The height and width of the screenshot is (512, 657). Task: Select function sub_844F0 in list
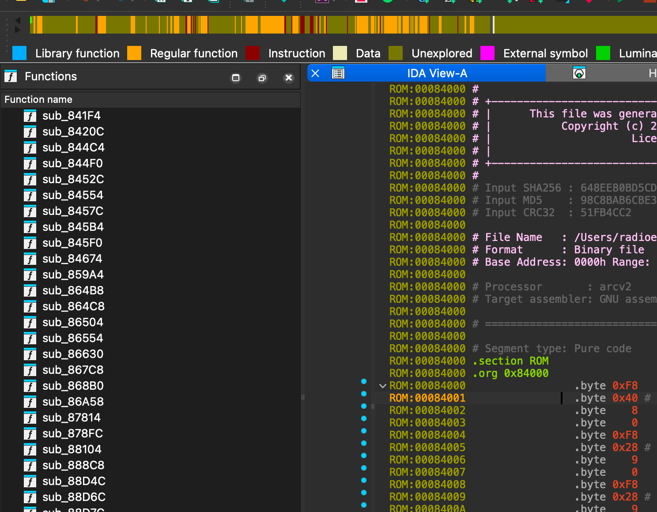pyautogui.click(x=150, y=163)
